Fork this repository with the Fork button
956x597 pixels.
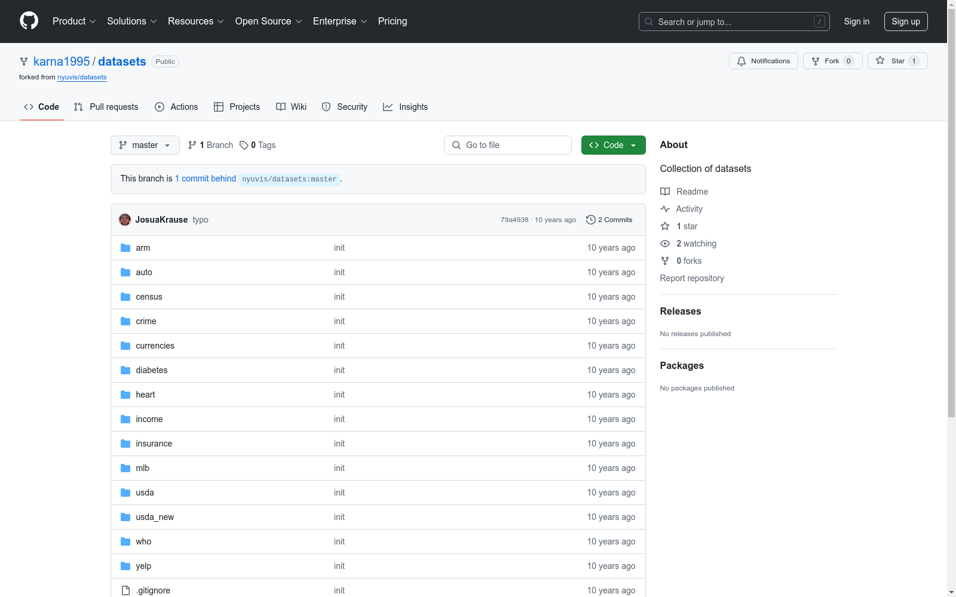(832, 61)
